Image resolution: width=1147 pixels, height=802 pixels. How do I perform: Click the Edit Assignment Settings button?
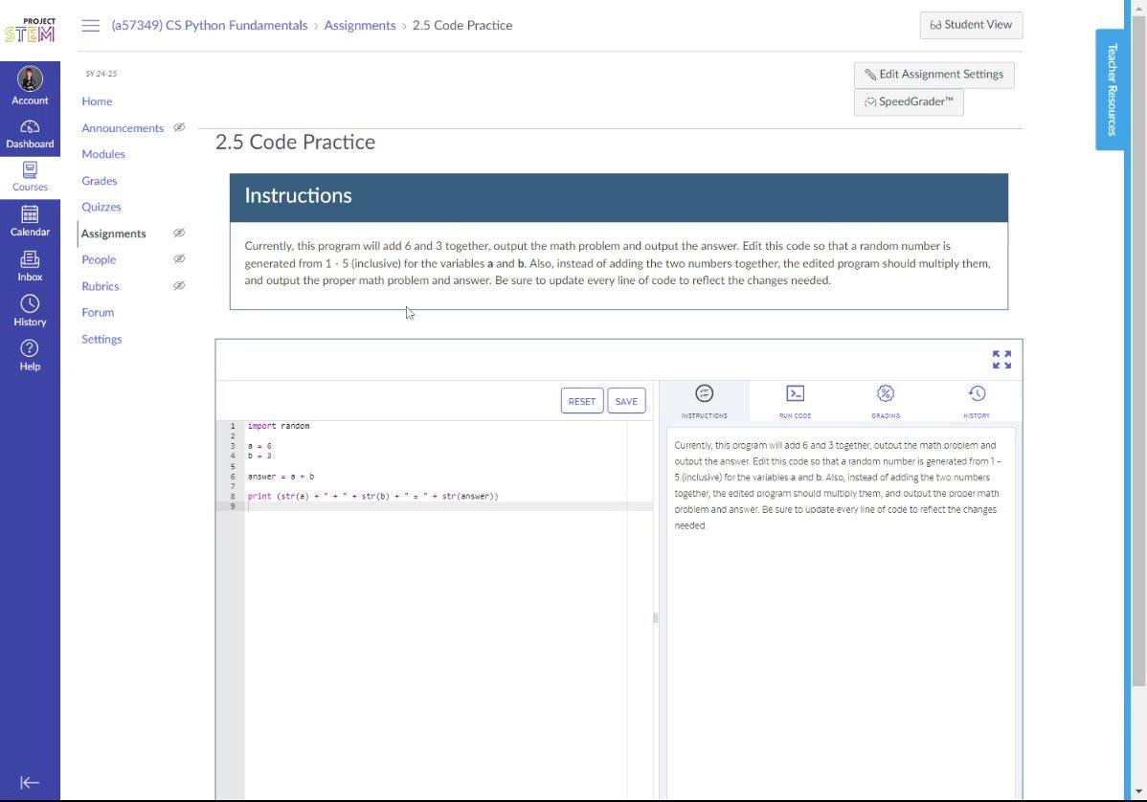pos(933,75)
